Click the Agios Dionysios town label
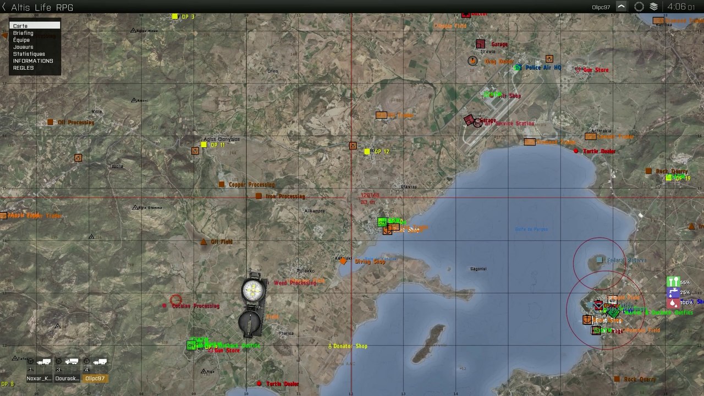704x396 pixels. click(222, 139)
